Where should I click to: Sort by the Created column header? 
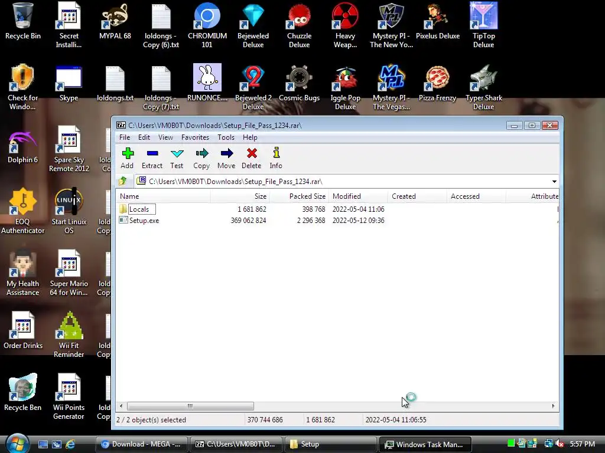click(417, 196)
